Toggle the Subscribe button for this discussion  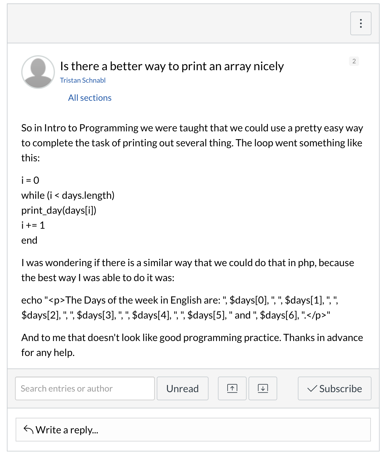[334, 388]
